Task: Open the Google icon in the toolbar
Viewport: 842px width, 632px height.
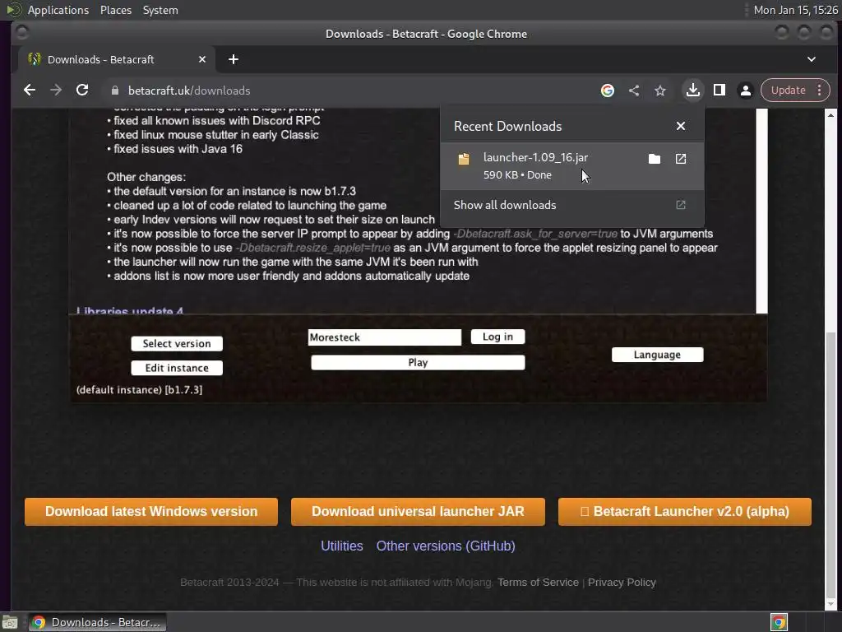Action: (608, 91)
